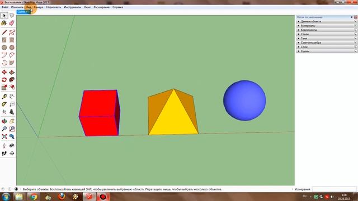The width and height of the screenshot is (358, 201).
Task: Click the Zoom Extents tool
Action: (x=4, y=136)
